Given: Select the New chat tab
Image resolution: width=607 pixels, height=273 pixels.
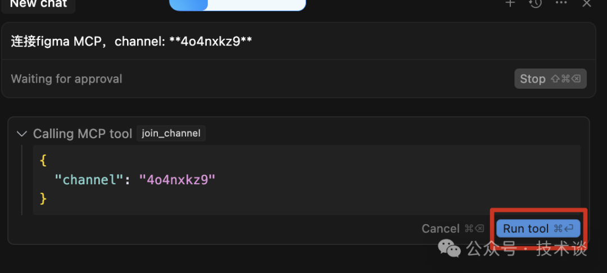Looking at the screenshot, I should (x=38, y=4).
